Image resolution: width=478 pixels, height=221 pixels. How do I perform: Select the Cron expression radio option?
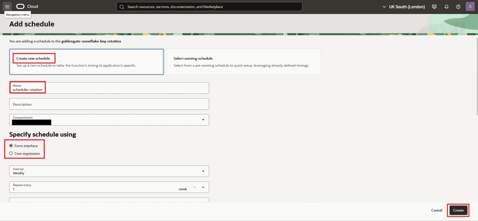pos(11,153)
